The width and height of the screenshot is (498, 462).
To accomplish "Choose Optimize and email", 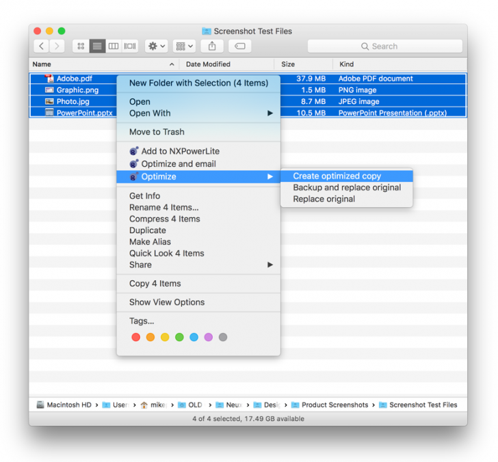I will [198, 164].
